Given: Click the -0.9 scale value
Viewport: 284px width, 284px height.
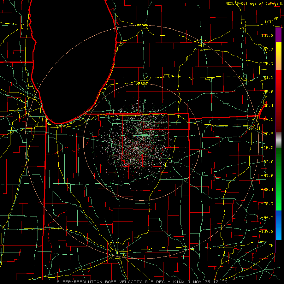Looking at the screenshot, I should click(x=269, y=134).
